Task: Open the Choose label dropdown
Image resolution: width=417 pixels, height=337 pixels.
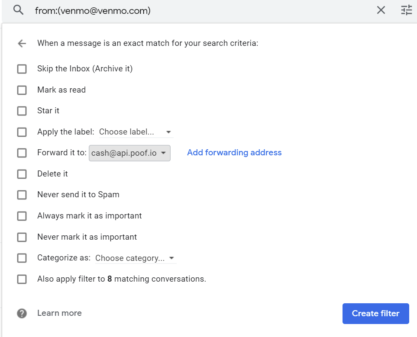Action: [136, 132]
